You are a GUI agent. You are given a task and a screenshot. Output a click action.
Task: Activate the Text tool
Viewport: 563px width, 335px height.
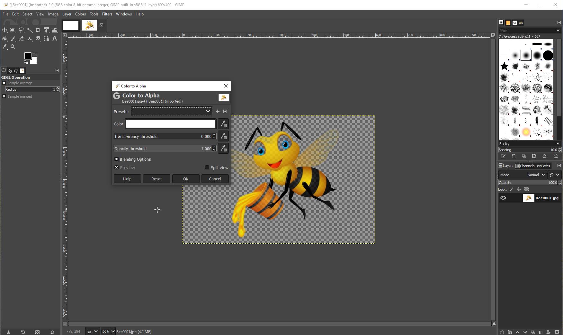click(55, 39)
